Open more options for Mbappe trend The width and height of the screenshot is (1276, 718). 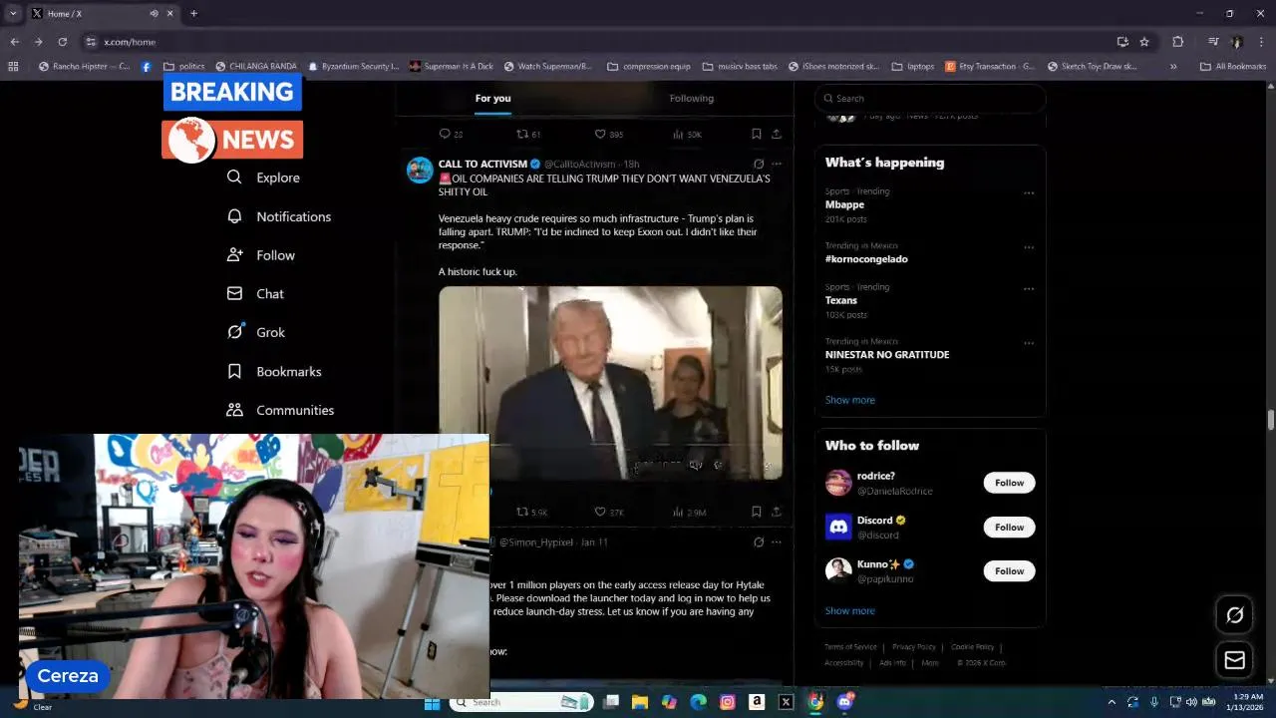(1029, 193)
